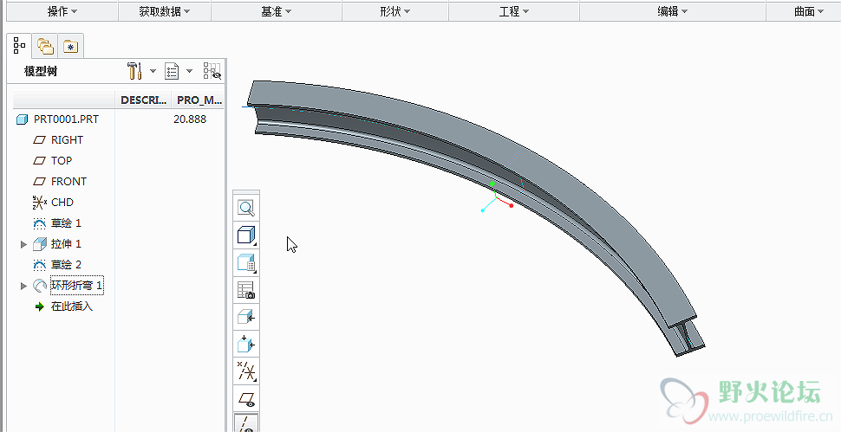Open the 获取数据 ribbon group dropdown

point(165,11)
